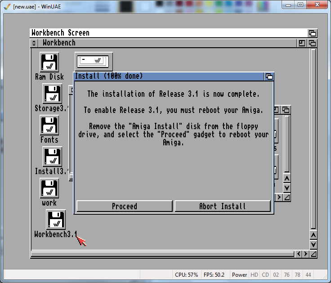Click the CD indicator in status bar
The width and height of the screenshot is (331, 283).
[265, 275]
